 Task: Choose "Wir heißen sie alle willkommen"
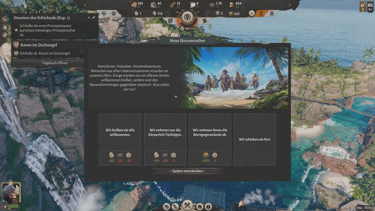[120, 139]
